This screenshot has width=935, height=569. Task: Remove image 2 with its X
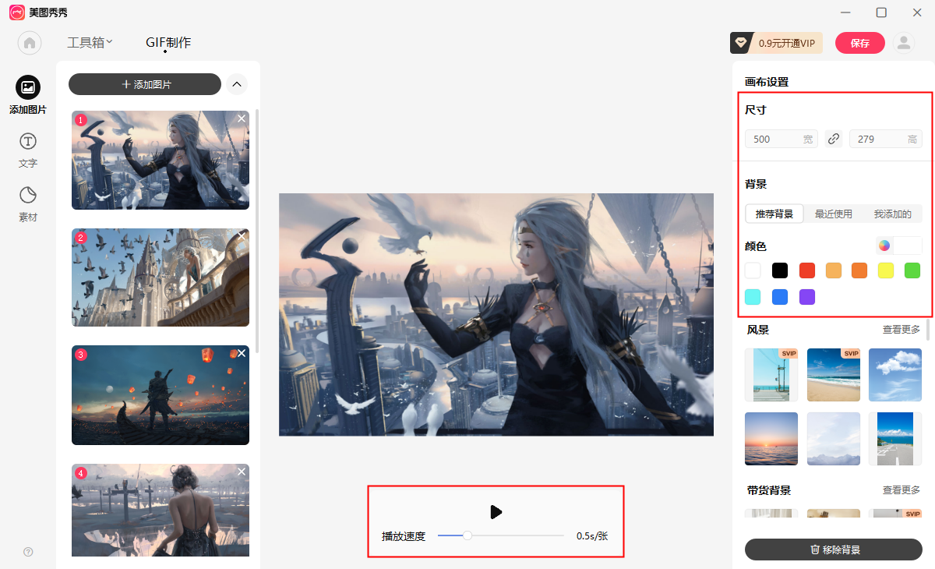point(242,235)
